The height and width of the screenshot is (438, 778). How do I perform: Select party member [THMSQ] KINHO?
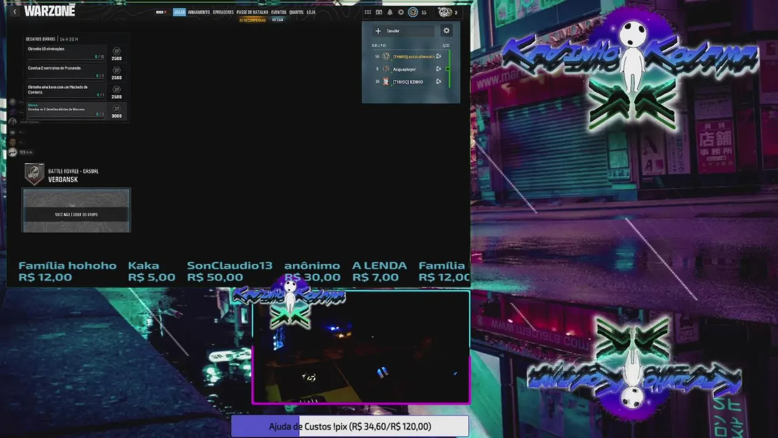pyautogui.click(x=409, y=82)
